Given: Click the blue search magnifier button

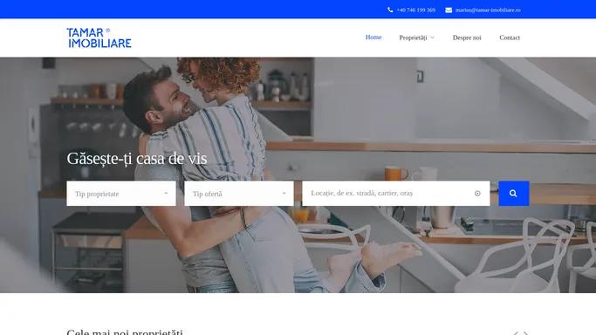Looking at the screenshot, I should click(x=513, y=194).
